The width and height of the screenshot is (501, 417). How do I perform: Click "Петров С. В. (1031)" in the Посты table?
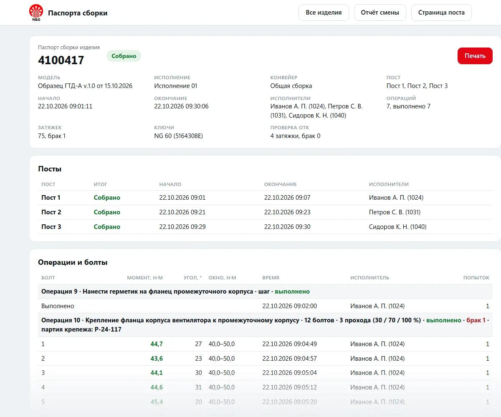395,212
